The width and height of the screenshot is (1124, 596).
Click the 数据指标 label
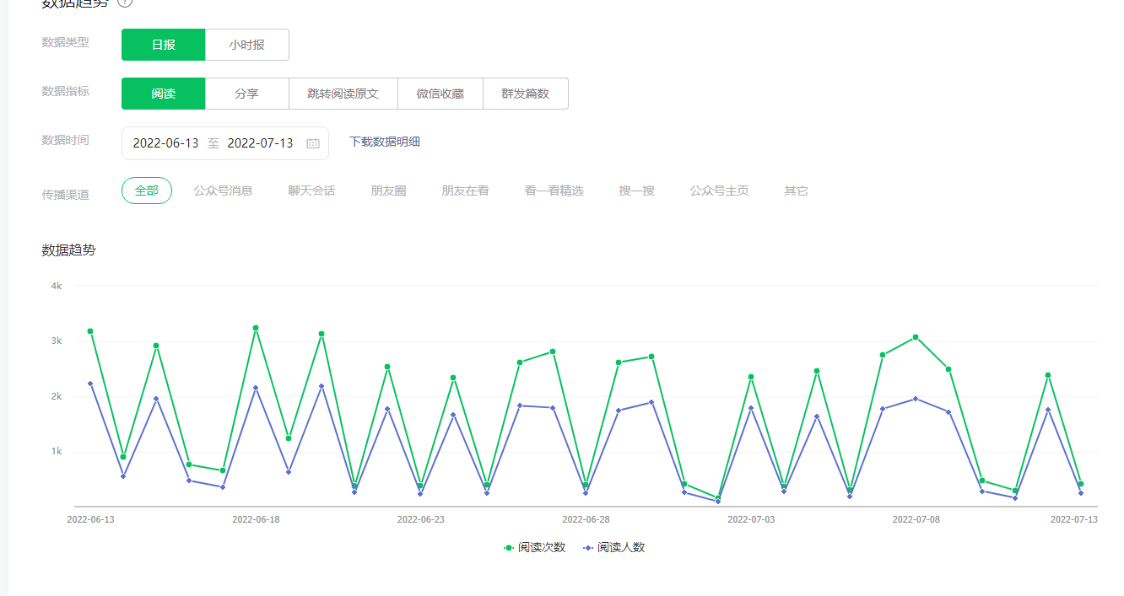pos(65,91)
